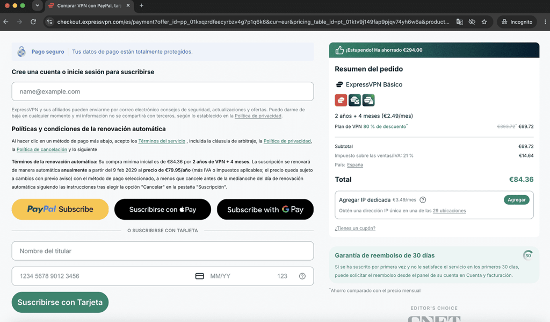Click the Garantía de reembolso de 30 días heading

[x=385, y=255]
